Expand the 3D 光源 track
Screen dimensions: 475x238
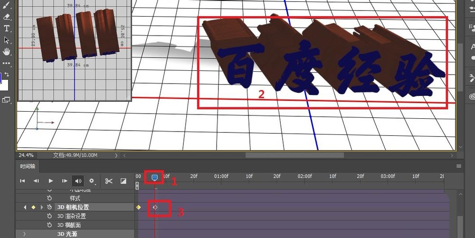click(x=24, y=234)
